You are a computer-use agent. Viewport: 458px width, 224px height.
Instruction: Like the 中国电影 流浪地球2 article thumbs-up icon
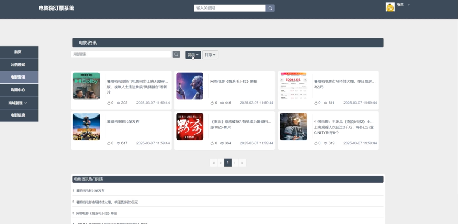click(x=316, y=143)
